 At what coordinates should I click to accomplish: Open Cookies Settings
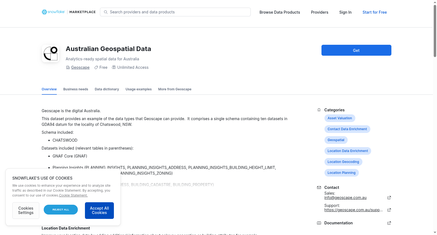[x=26, y=210]
